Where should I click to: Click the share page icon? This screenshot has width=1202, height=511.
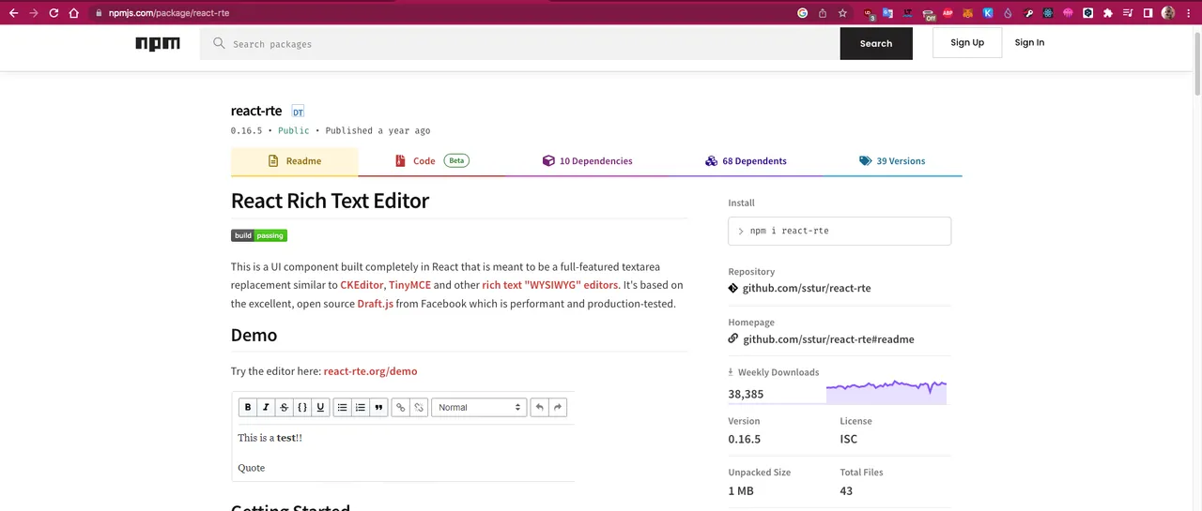point(823,13)
